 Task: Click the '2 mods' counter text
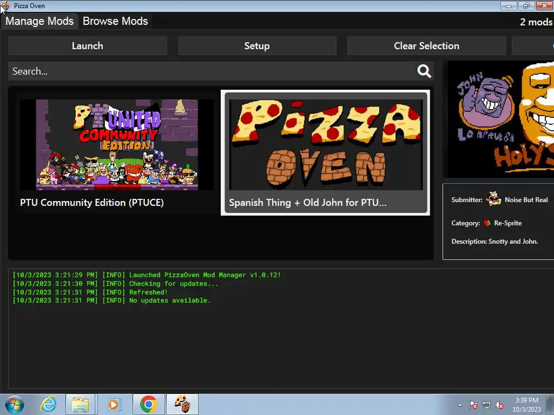tap(536, 22)
